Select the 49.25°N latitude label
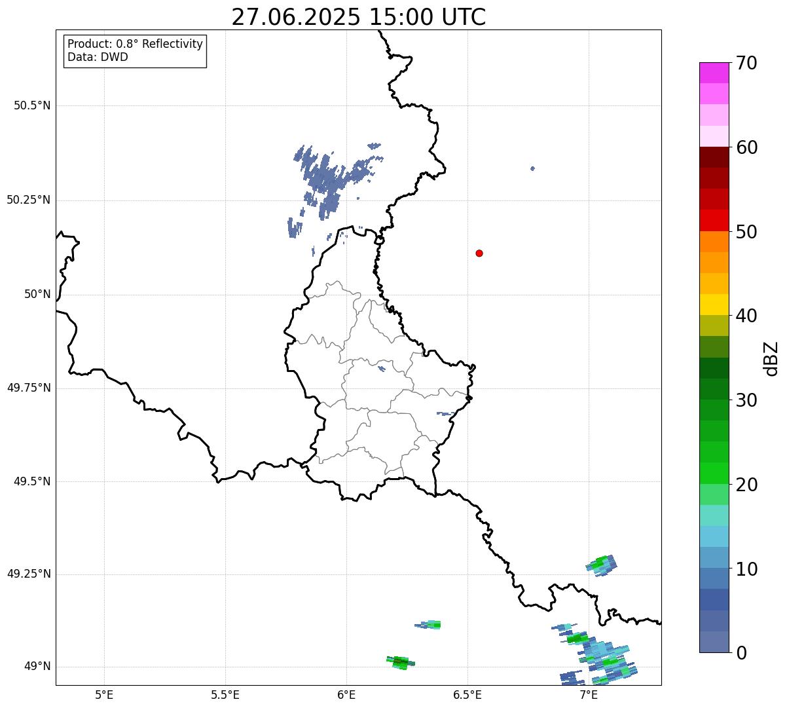The width and height of the screenshot is (787, 708). tap(29, 574)
